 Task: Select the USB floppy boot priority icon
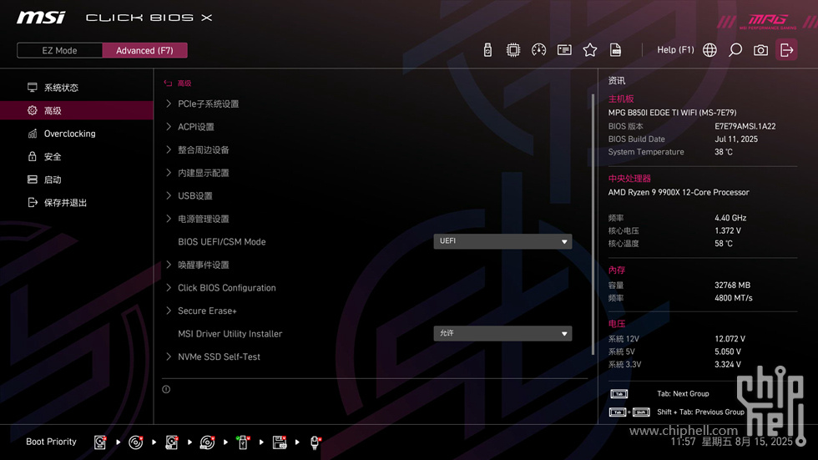point(280,442)
